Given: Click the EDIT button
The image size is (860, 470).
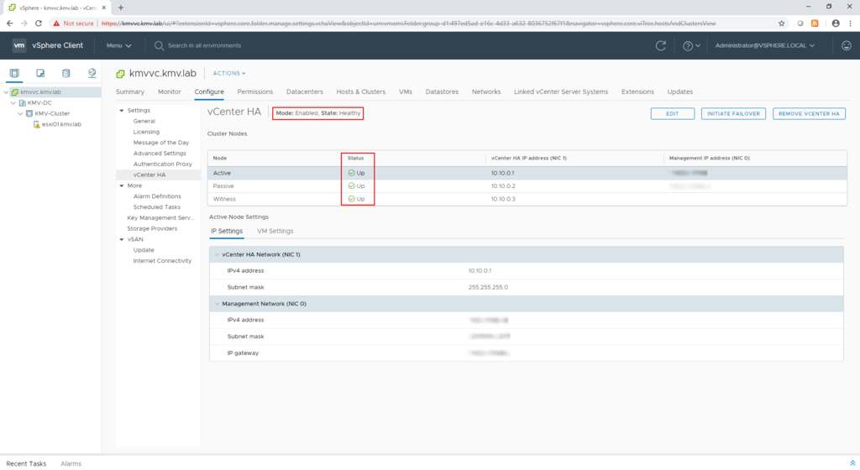Looking at the screenshot, I should pyautogui.click(x=673, y=113).
